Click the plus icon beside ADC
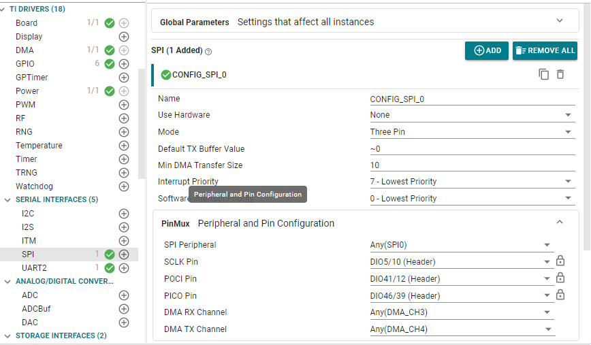 (x=124, y=295)
